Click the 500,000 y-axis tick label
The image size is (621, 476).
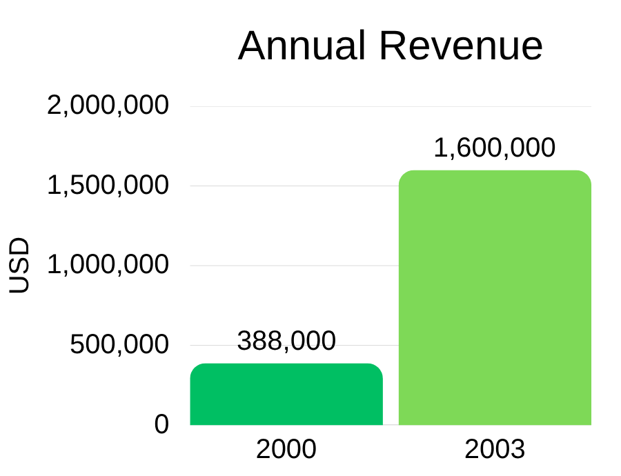pos(119,344)
